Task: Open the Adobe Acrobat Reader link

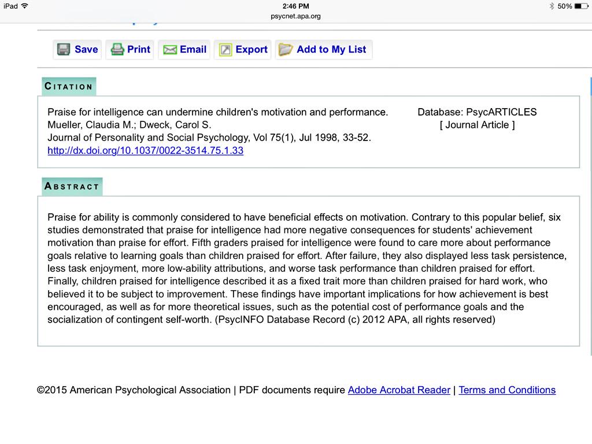Action: (x=399, y=390)
